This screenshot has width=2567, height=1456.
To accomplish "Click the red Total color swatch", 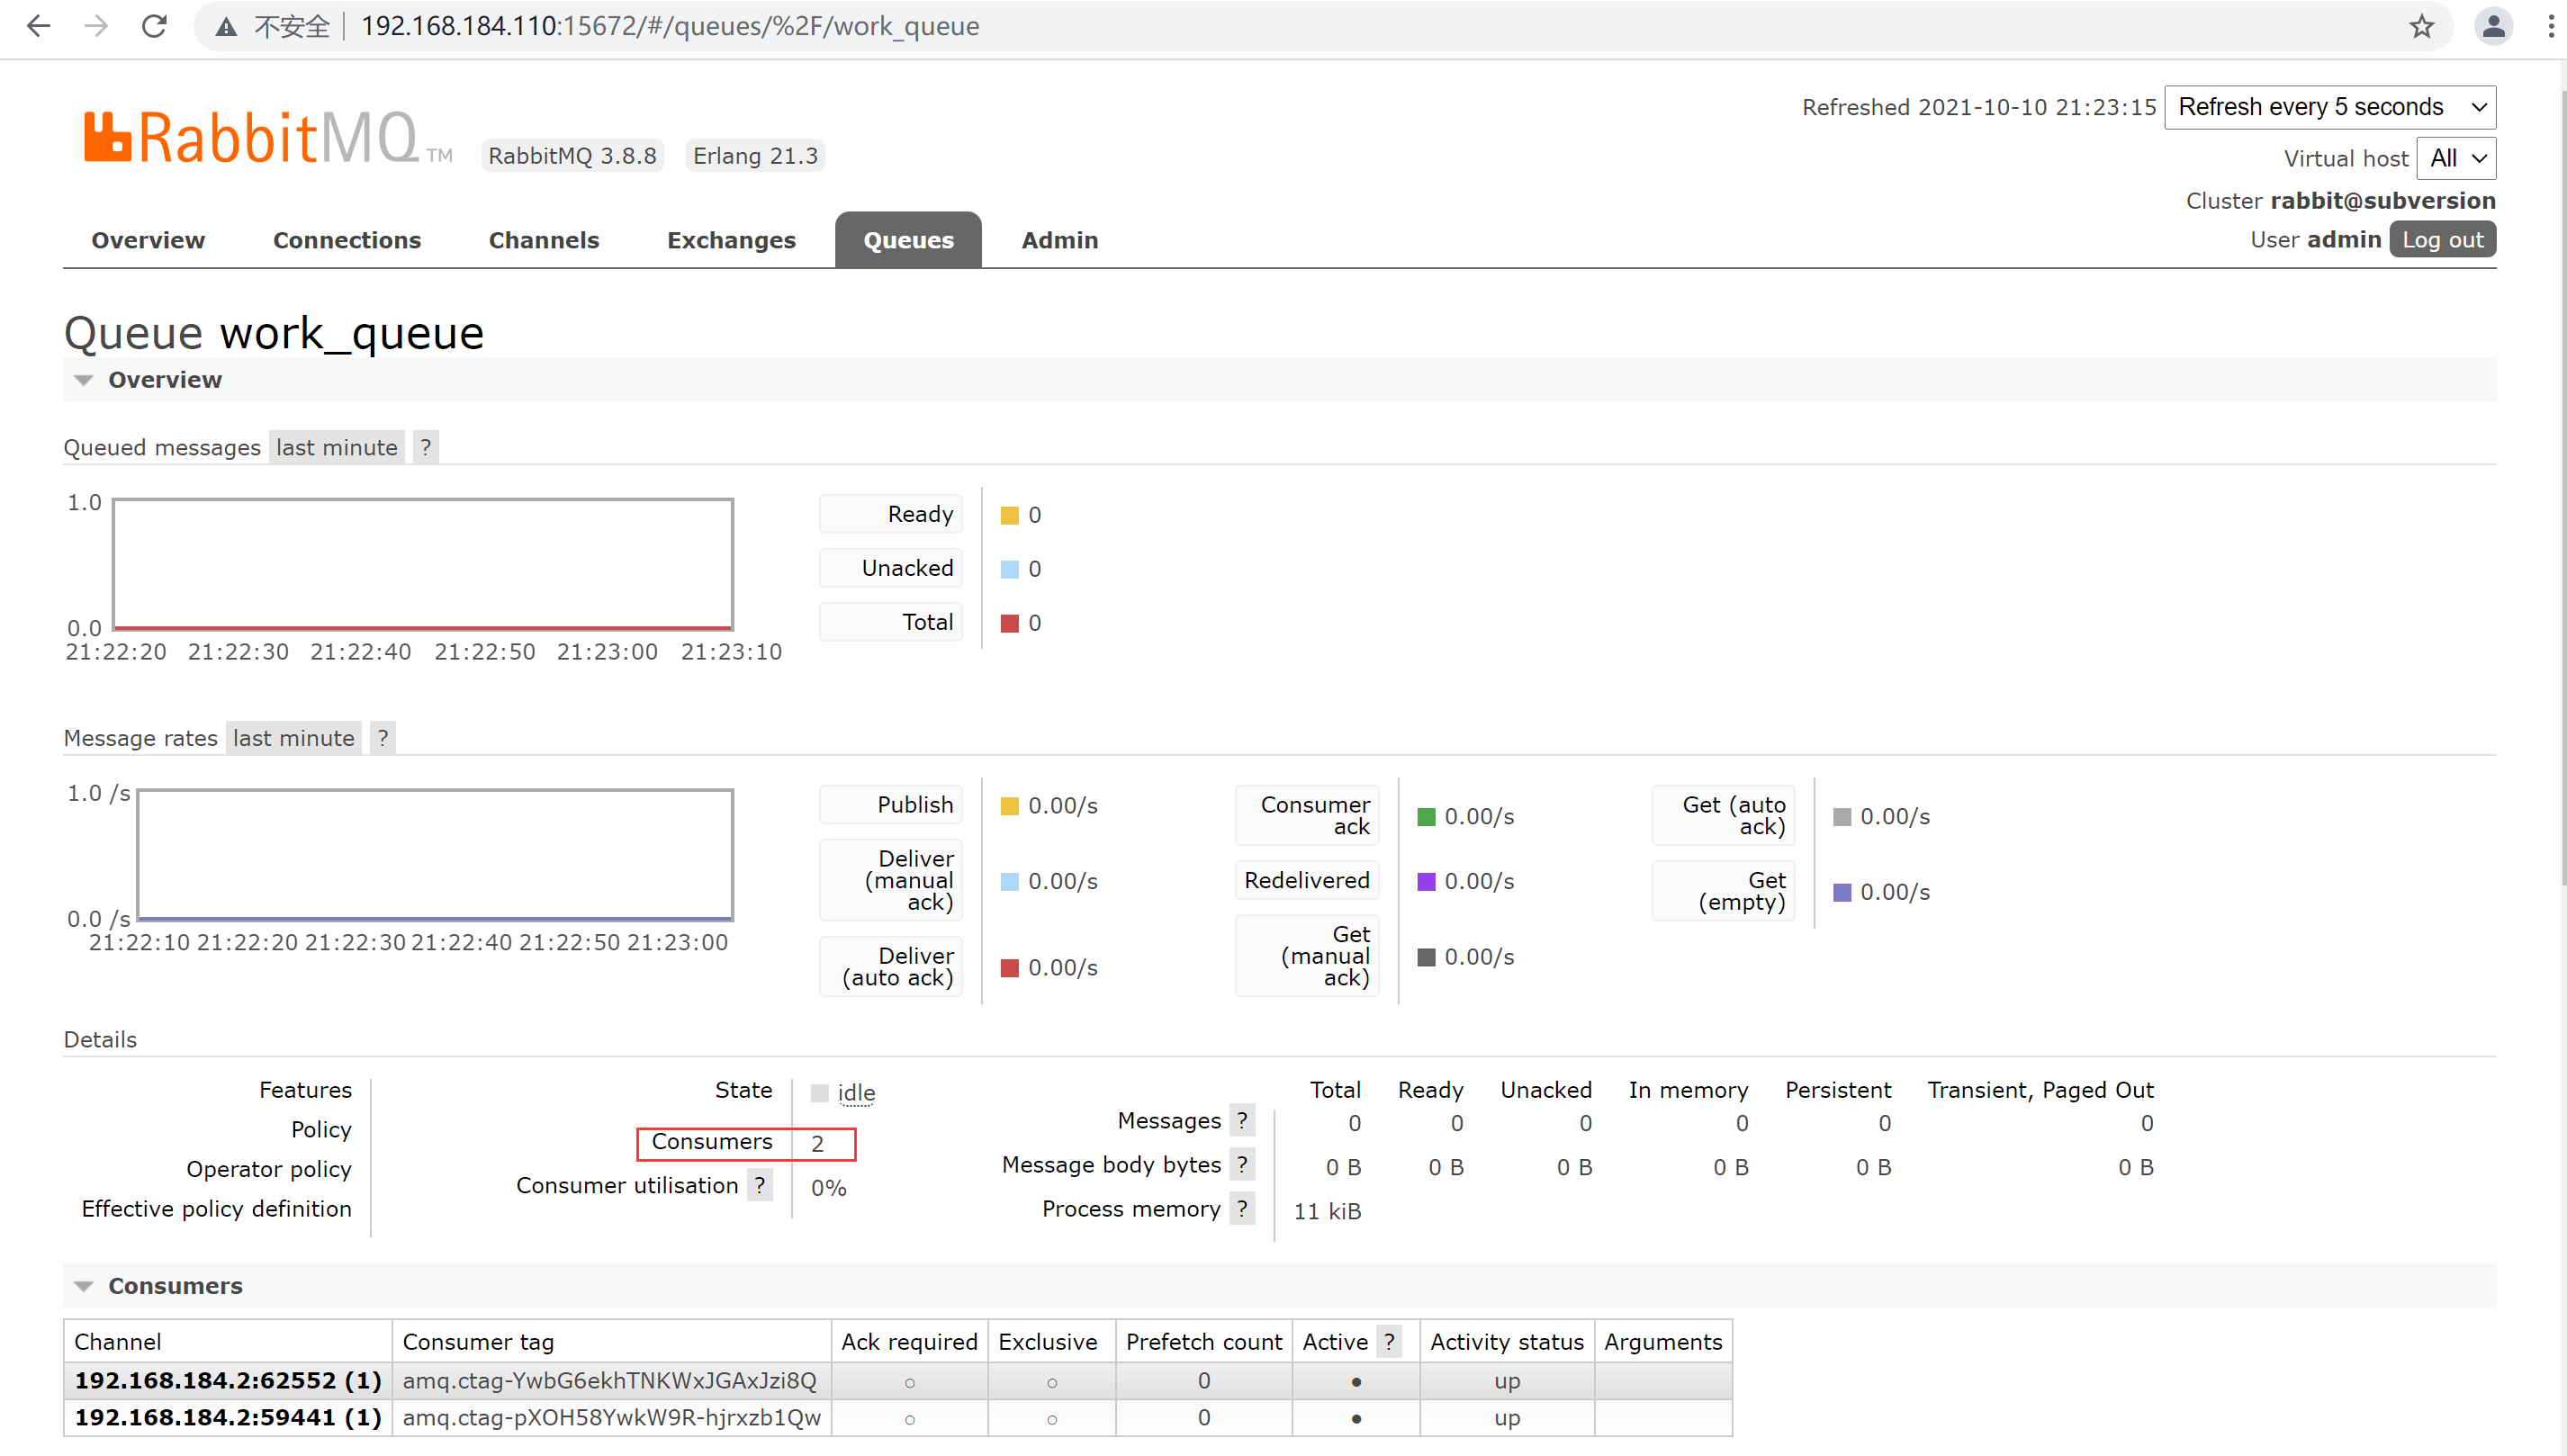I will [1010, 623].
